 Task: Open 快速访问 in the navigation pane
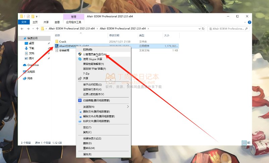(x=32, y=38)
